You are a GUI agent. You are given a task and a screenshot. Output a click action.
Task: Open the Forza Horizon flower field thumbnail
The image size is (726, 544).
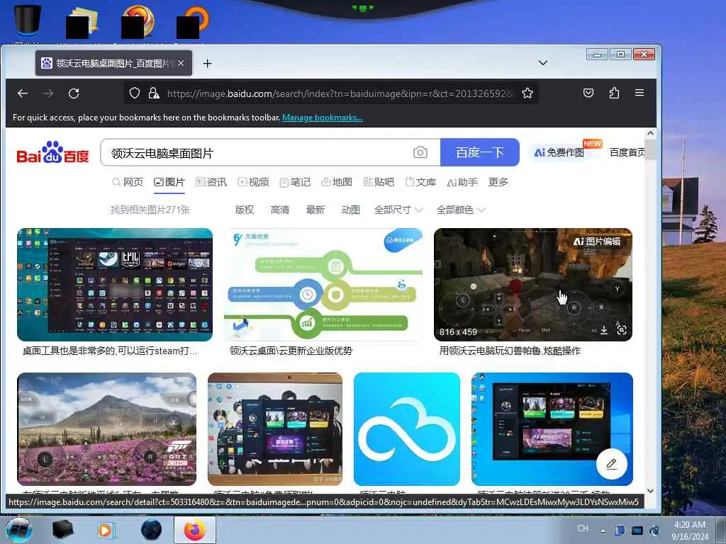106,429
